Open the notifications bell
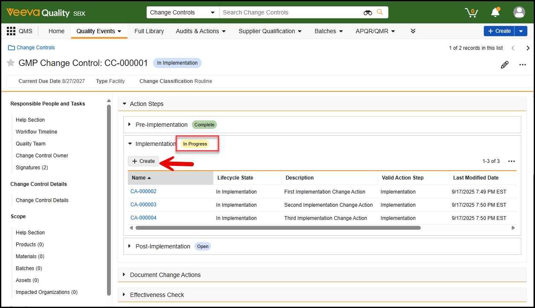 click(x=495, y=12)
